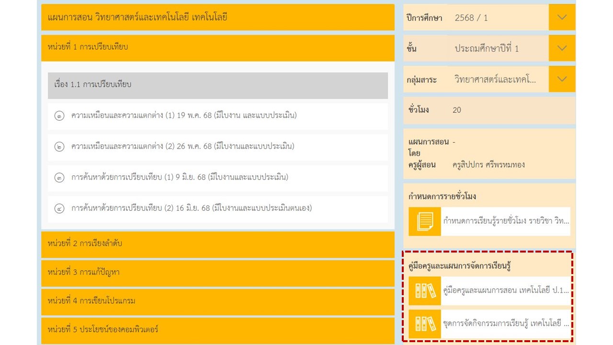
Task: Open คู่มือครูและแผนการสอน เทคโนโลยี ป.1 link
Action: pyautogui.click(x=506, y=291)
